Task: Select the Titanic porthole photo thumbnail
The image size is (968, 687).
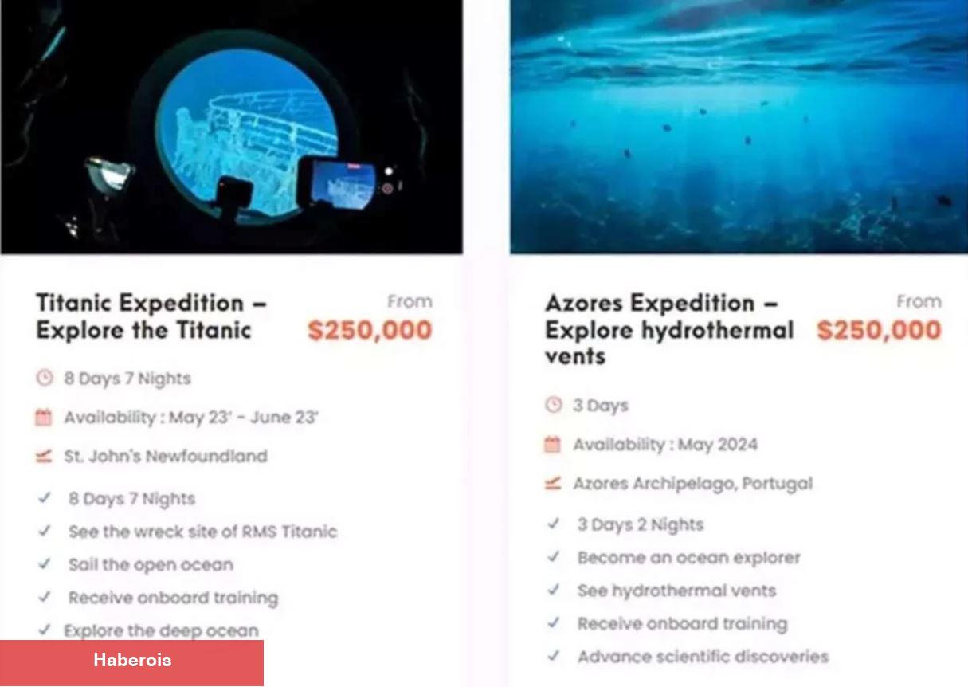Action: coord(231,127)
